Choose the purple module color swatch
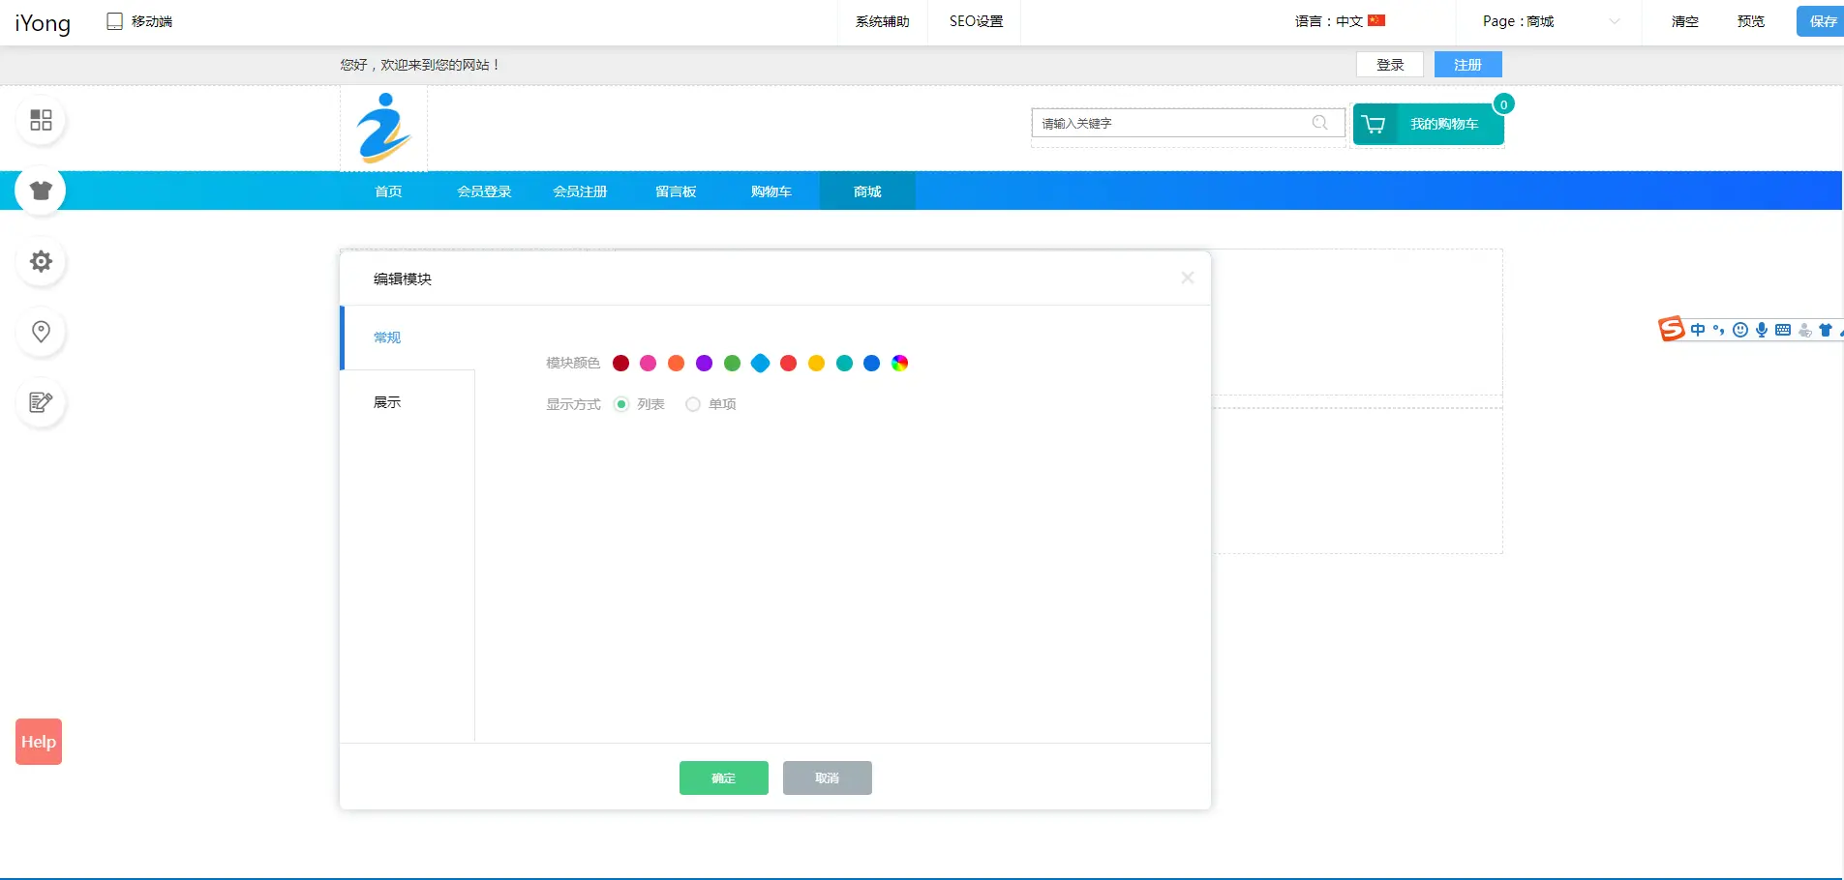Screen dimensions: 1844x880 704,363
